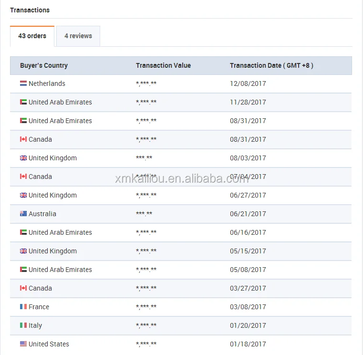Click UK flag in the 08/03/2017 row
Image resolution: width=363 pixels, height=355 pixels.
pyautogui.click(x=23, y=158)
